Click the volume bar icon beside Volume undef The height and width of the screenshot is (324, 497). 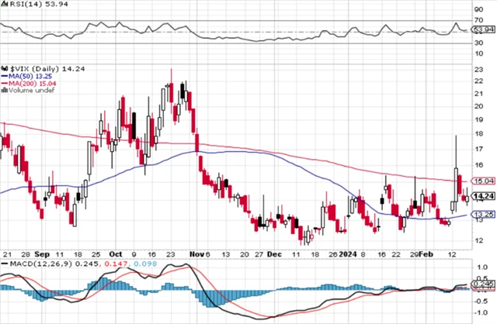[x=4, y=91]
